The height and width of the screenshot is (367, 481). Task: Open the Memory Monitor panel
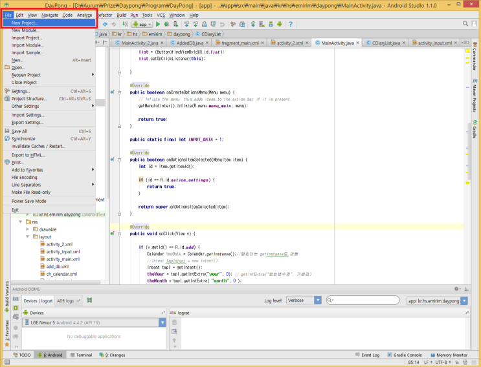449,355
